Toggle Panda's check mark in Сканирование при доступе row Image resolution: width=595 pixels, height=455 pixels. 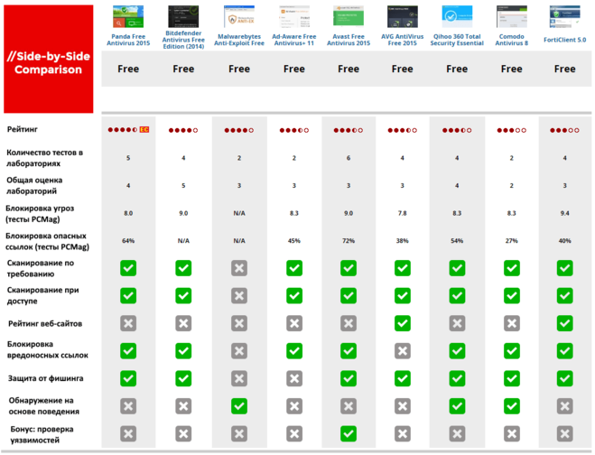(128, 295)
